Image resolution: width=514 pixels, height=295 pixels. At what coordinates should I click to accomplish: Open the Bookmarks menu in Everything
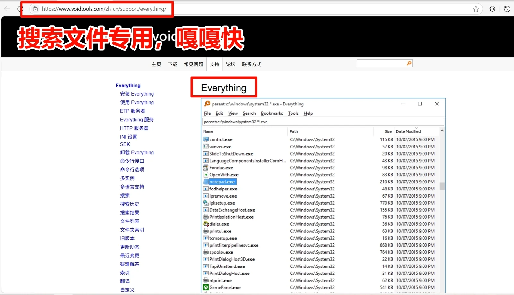(x=272, y=113)
